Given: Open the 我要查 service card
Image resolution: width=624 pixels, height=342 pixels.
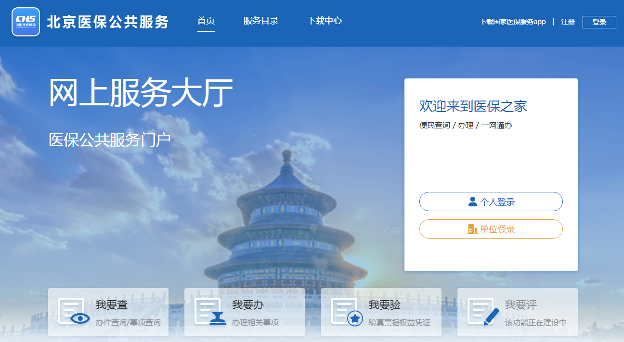Looking at the screenshot, I should 108,312.
